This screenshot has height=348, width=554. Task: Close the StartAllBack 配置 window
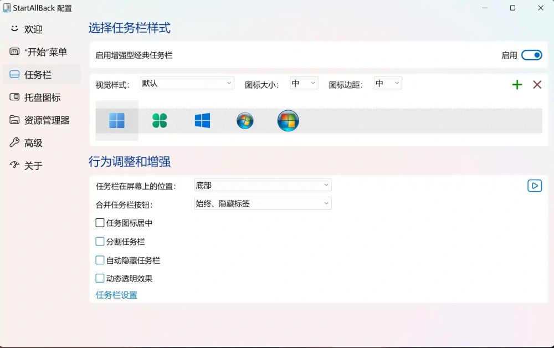[x=541, y=8]
